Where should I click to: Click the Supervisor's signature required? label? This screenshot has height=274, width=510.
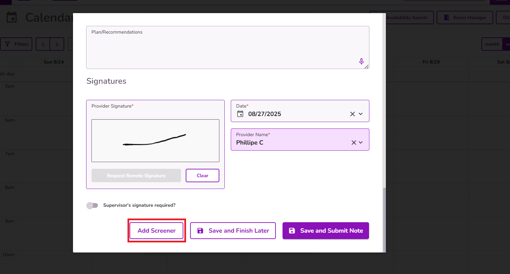[139, 205]
